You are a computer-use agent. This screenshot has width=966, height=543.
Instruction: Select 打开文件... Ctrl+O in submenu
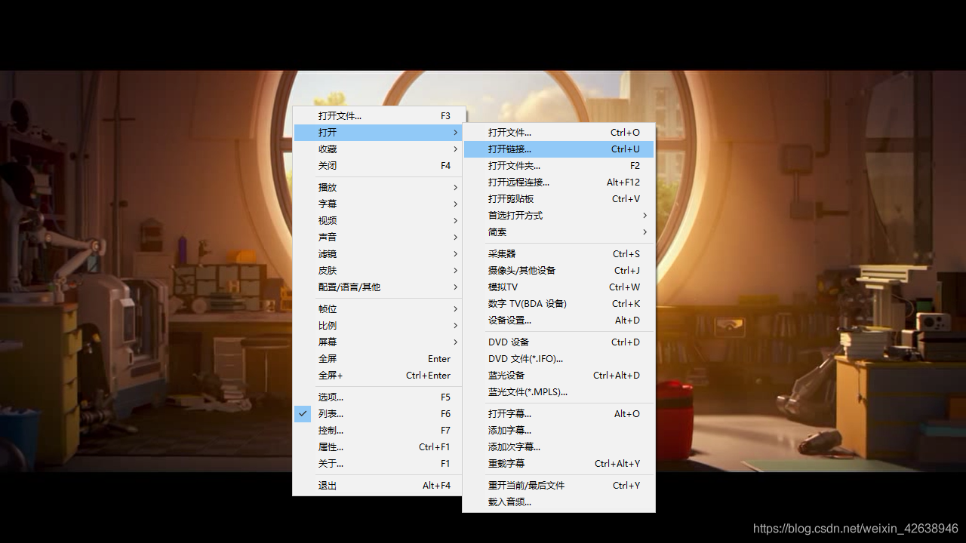tap(558, 133)
